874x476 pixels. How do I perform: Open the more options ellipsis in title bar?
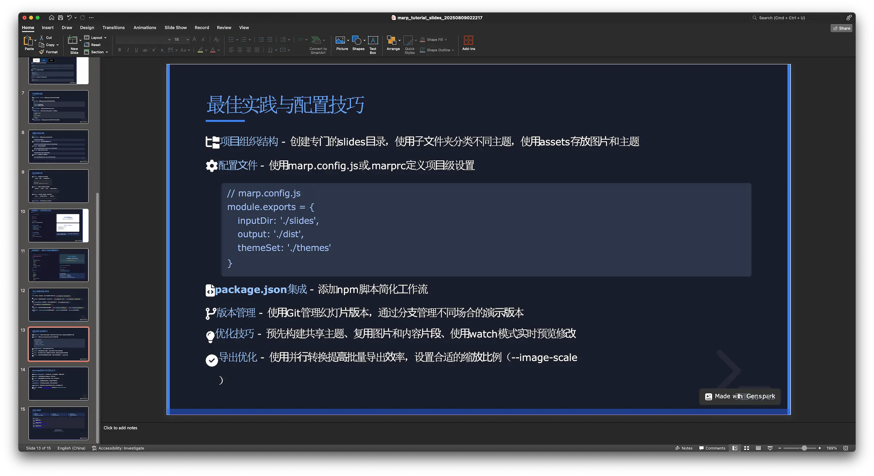coord(91,17)
